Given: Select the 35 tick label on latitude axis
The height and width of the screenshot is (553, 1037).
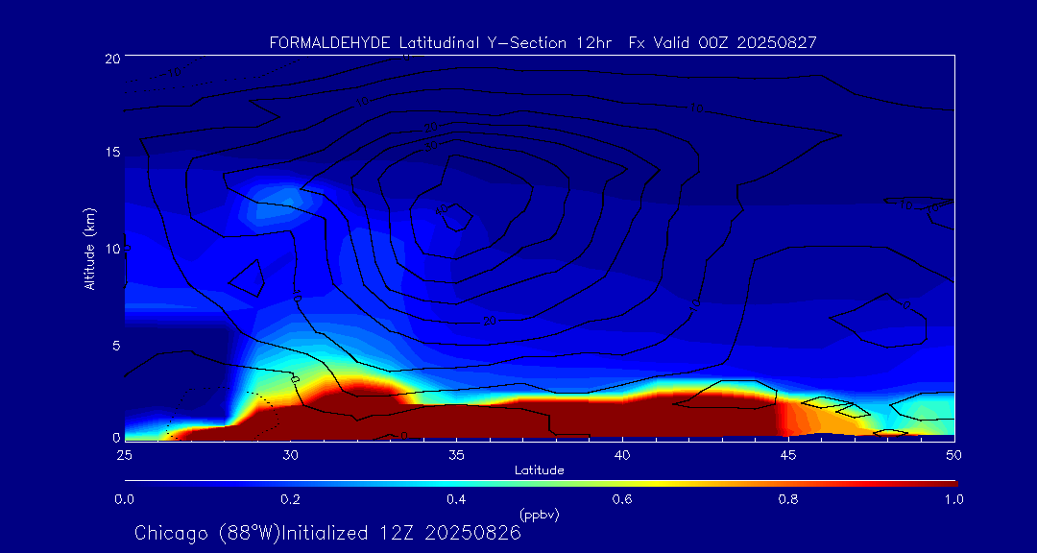Looking at the screenshot, I should tap(456, 454).
